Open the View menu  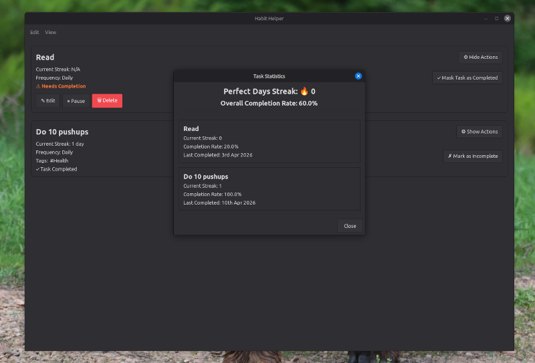pyautogui.click(x=51, y=32)
